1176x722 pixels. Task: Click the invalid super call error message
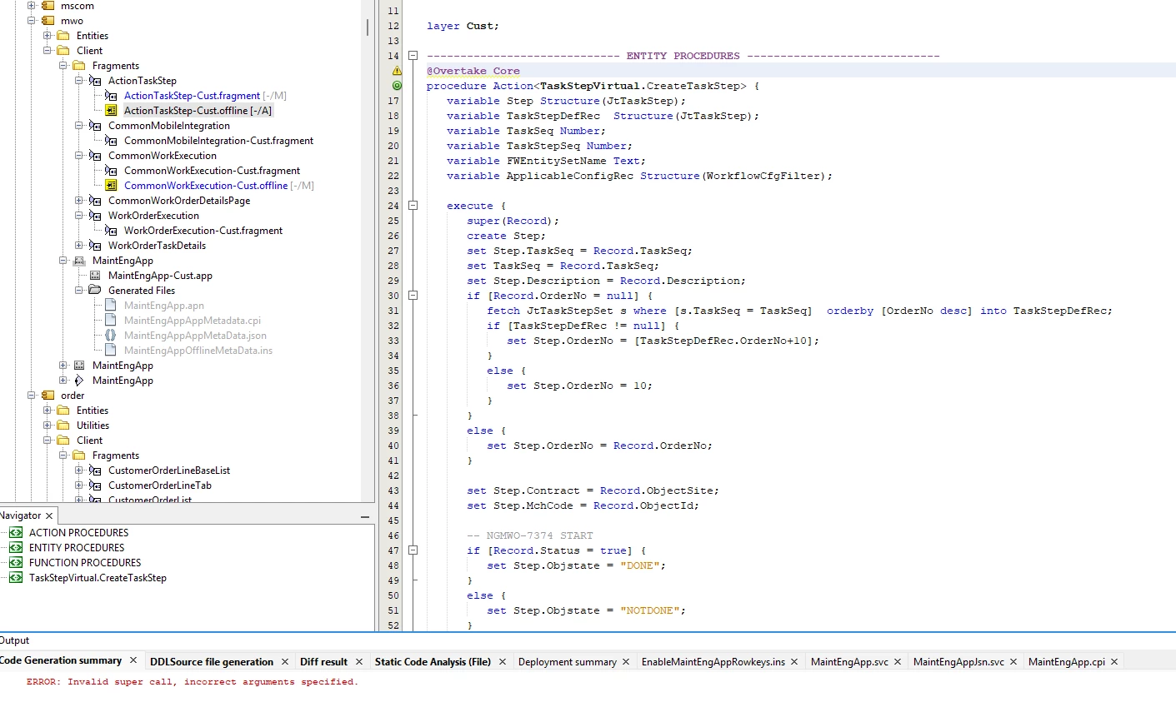tap(193, 682)
